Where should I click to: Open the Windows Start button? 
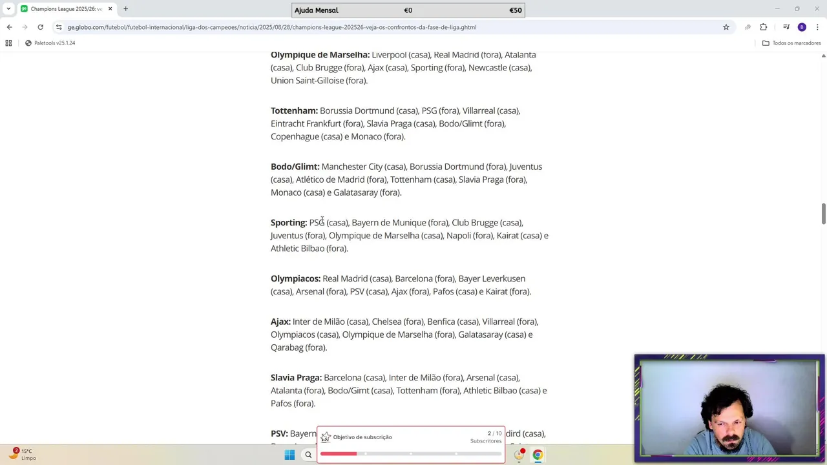point(289,455)
